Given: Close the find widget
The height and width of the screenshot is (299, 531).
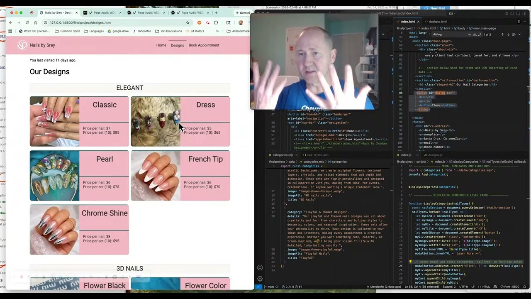Looking at the screenshot, I should [x=519, y=34].
